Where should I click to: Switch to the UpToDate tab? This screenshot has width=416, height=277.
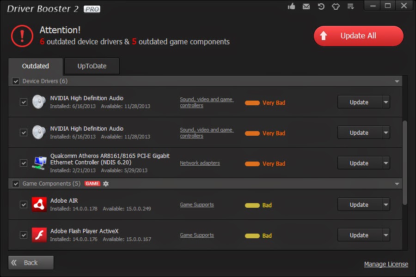coord(92,66)
